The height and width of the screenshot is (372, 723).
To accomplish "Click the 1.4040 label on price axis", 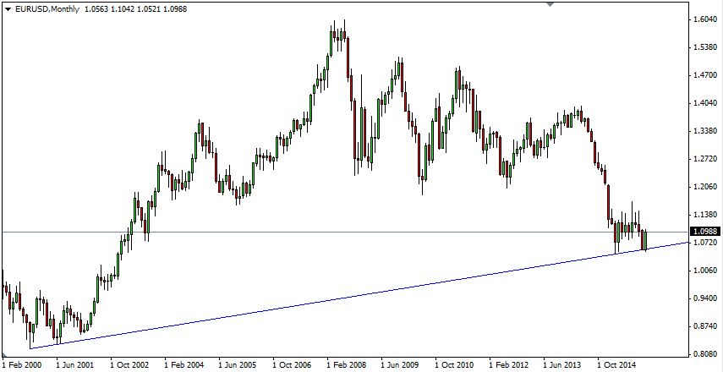I will coord(704,103).
